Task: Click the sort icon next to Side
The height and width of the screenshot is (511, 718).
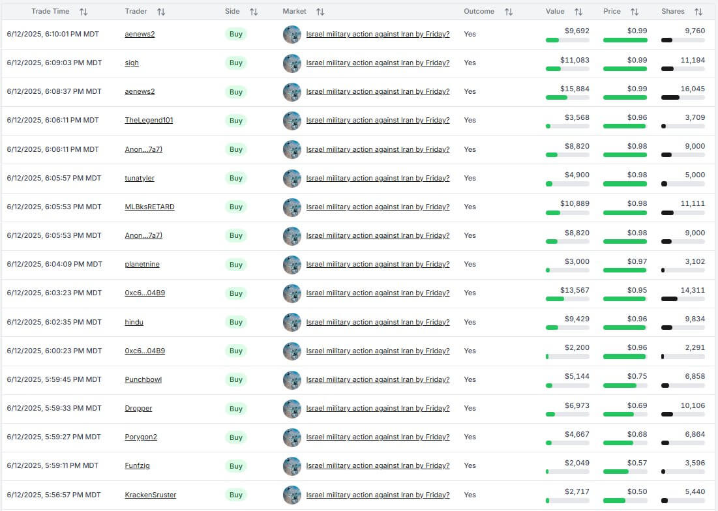Action: click(x=254, y=11)
